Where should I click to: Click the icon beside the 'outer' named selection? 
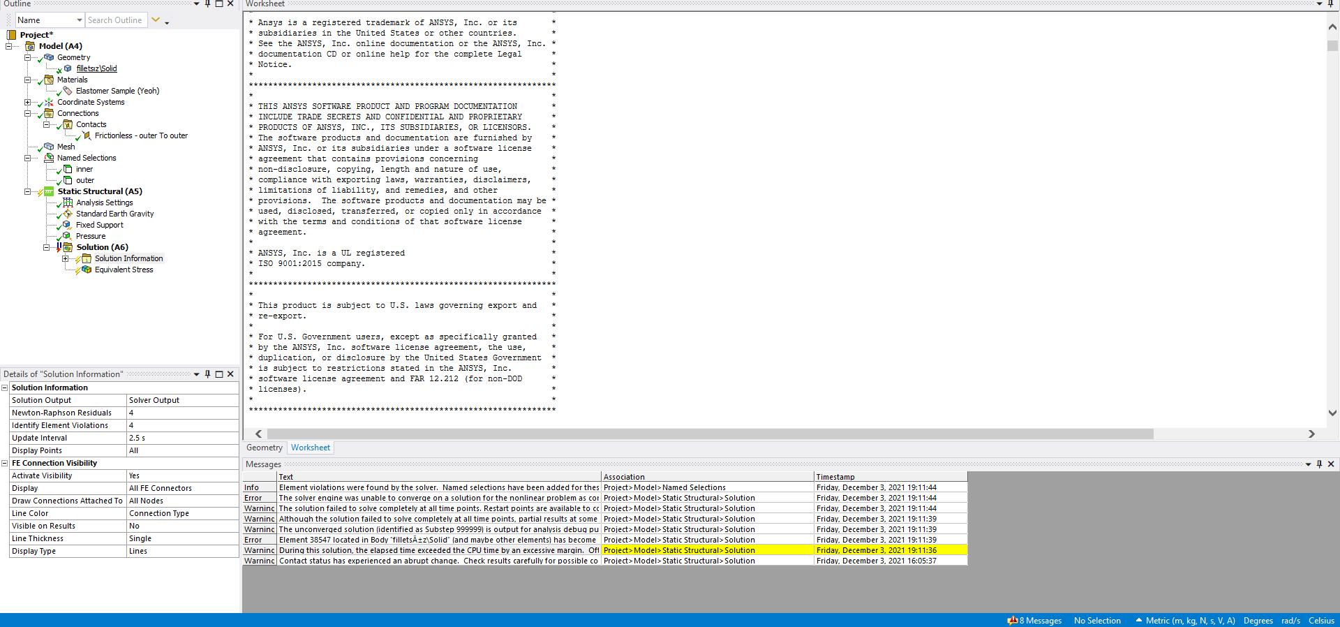point(68,180)
